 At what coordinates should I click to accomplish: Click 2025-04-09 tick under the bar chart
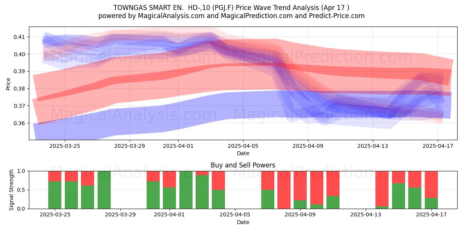(300, 215)
